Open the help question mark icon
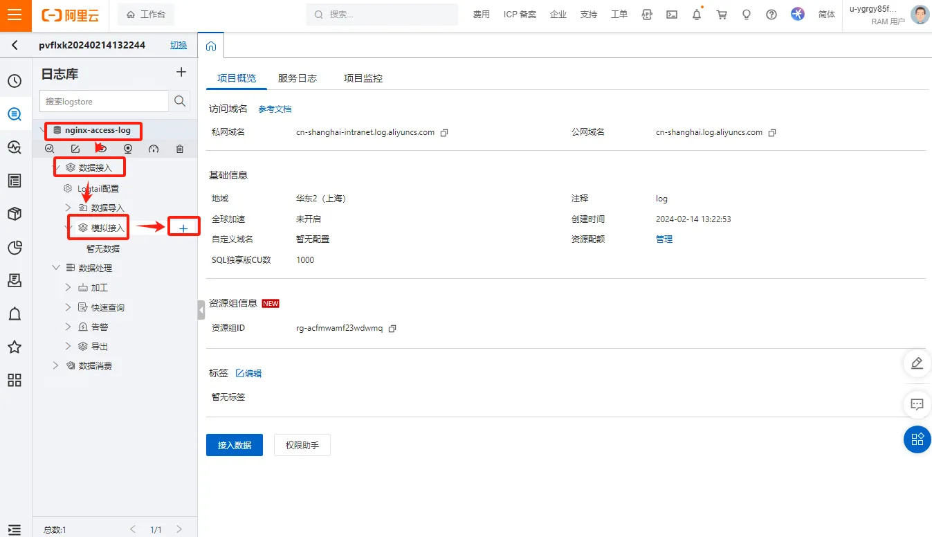This screenshot has width=932, height=537. click(771, 15)
